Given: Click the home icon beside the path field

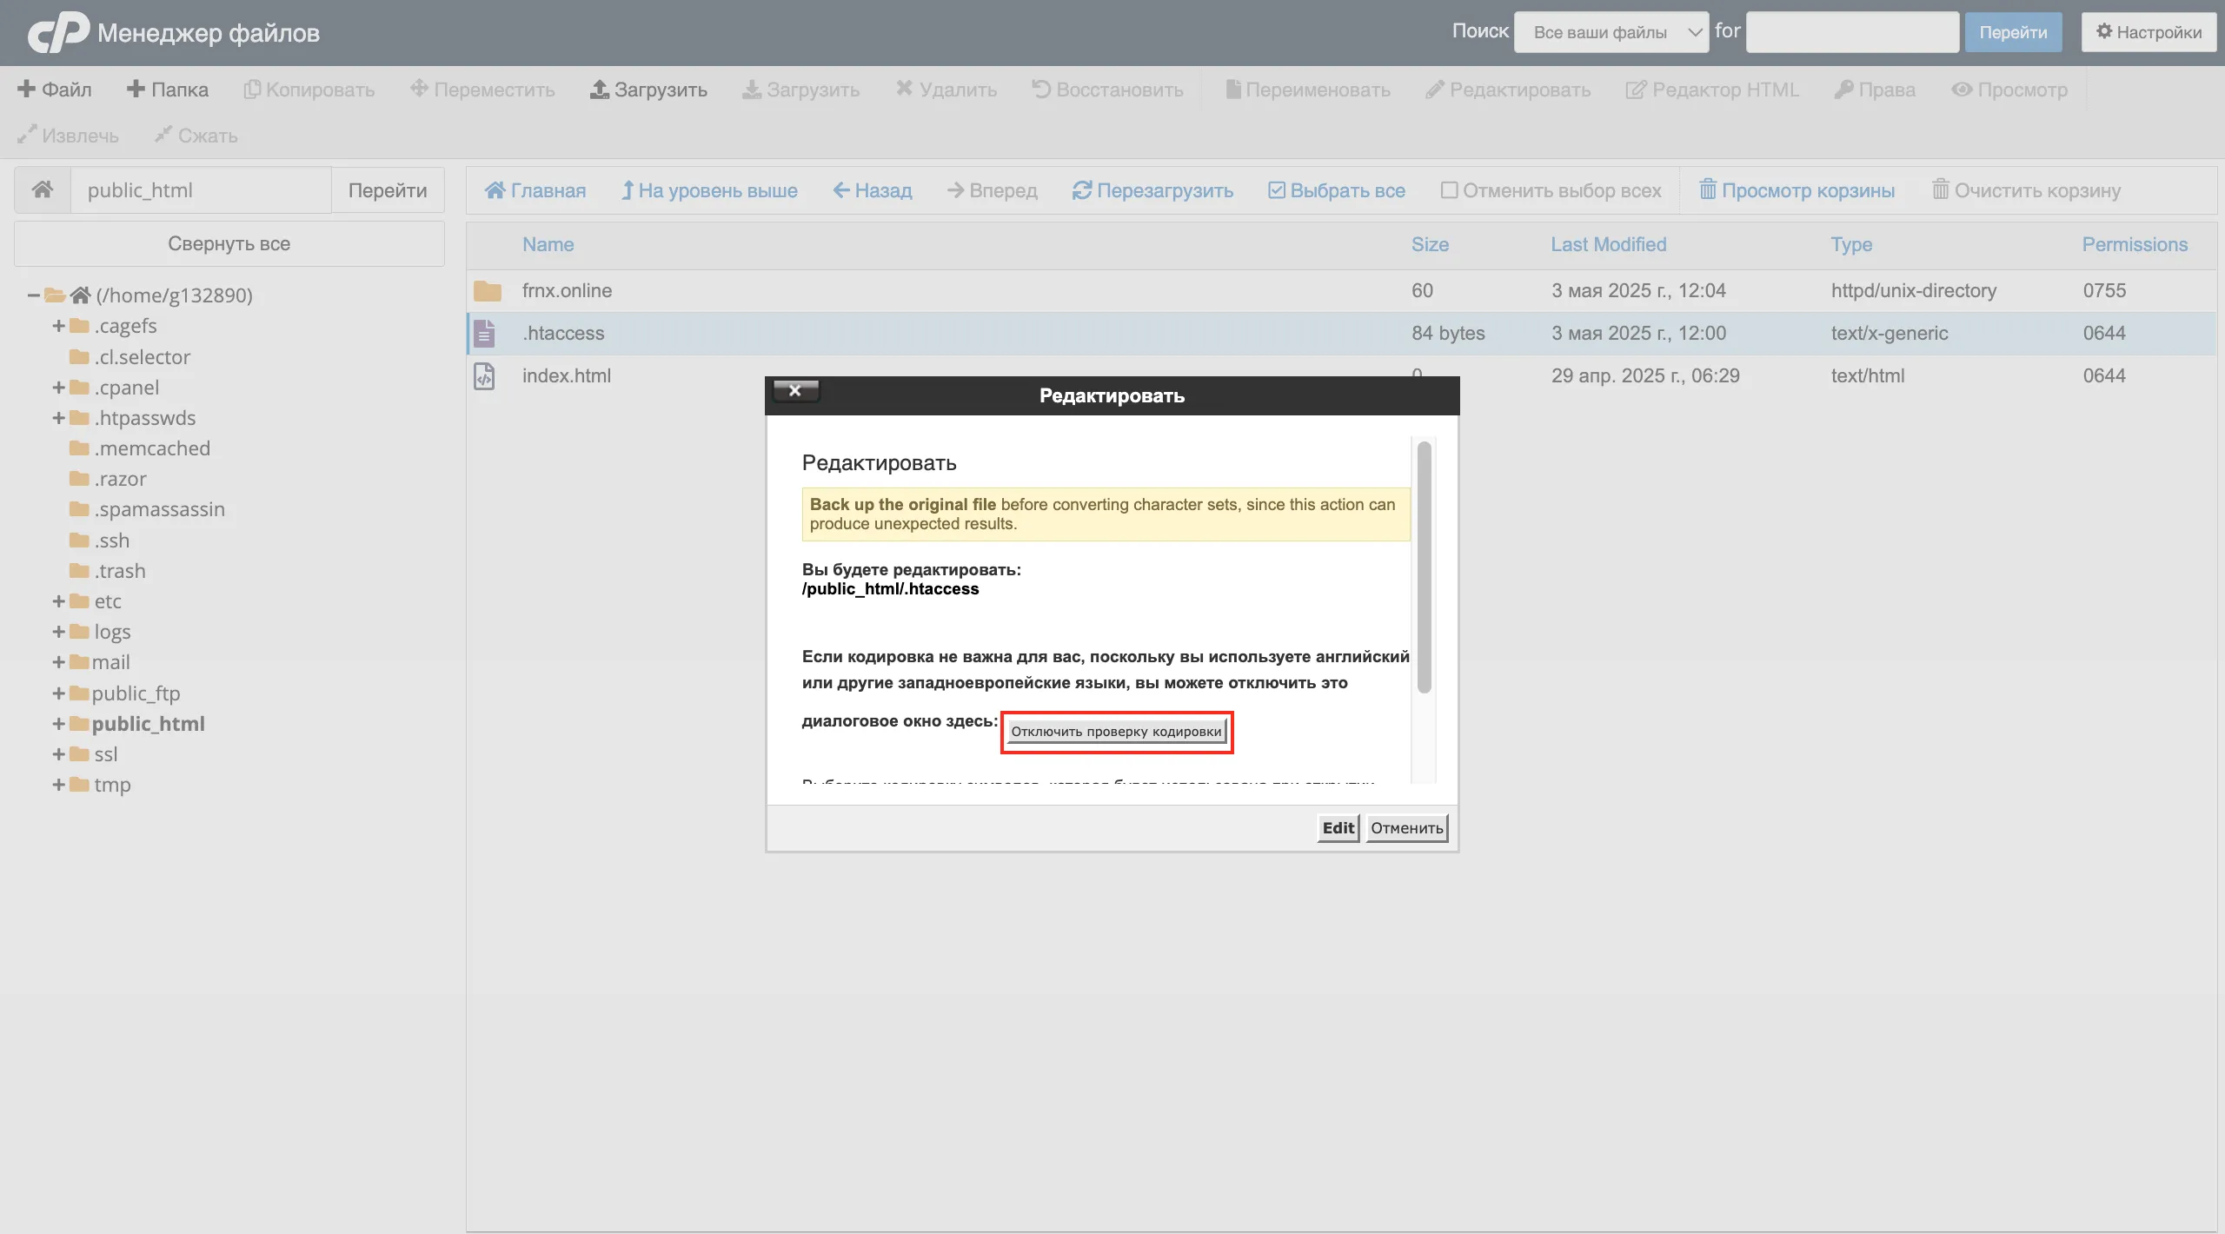Looking at the screenshot, I should point(42,189).
